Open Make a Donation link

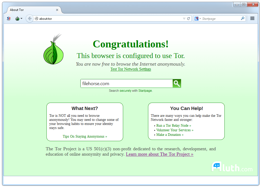(x=170, y=135)
